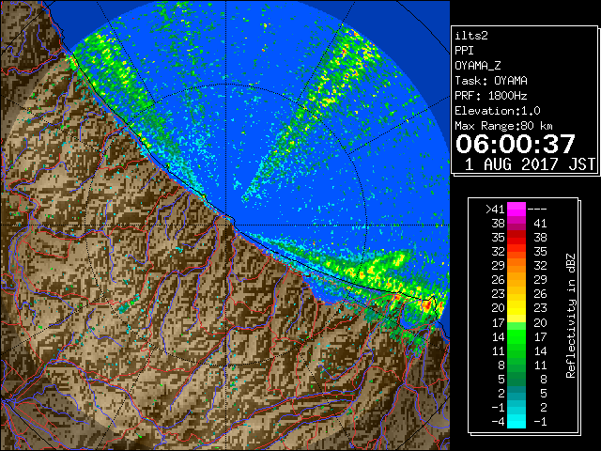The width and height of the screenshot is (601, 451).
Task: Pick the orange 29–32 dBZ legend band
Action: [x=516, y=266]
